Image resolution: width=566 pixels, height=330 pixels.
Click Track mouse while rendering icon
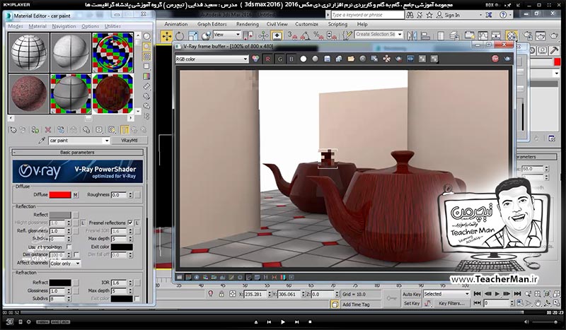[386, 59]
